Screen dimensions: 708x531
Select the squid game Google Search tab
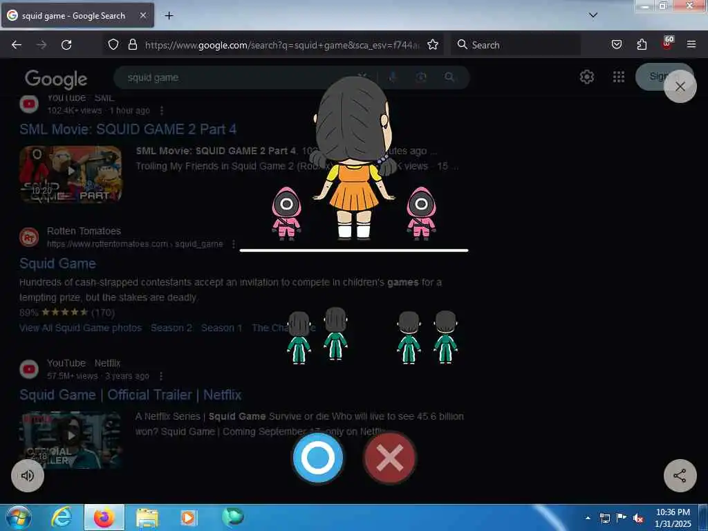click(77, 16)
